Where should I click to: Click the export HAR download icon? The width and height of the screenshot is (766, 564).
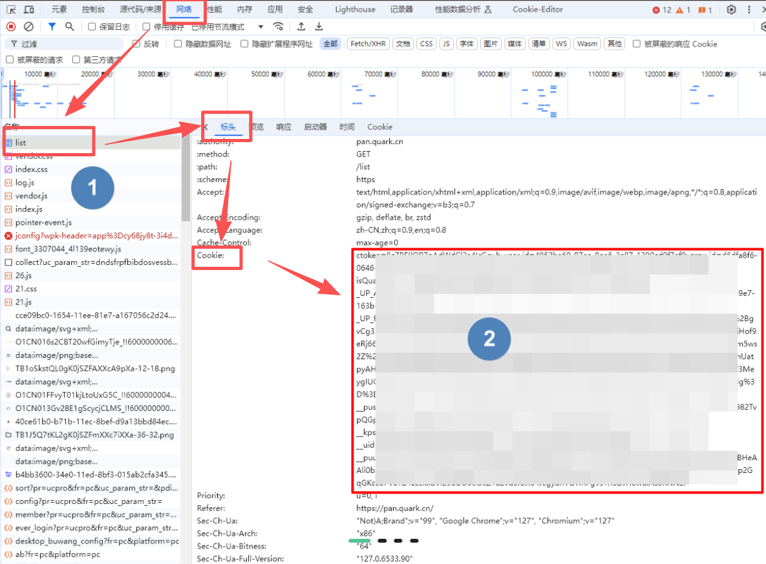click(x=319, y=26)
